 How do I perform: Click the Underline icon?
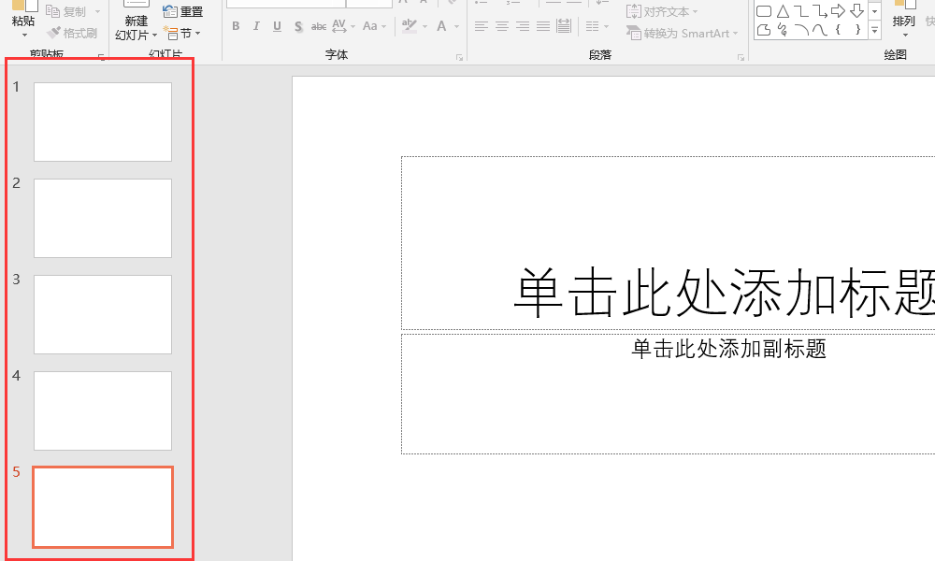(276, 26)
